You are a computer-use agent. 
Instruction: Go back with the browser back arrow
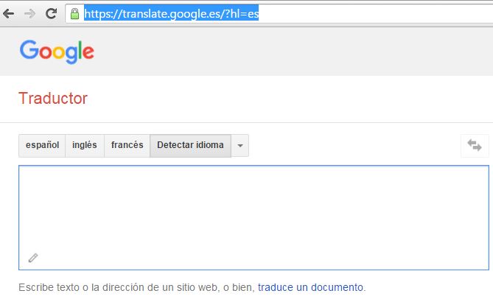9,13
